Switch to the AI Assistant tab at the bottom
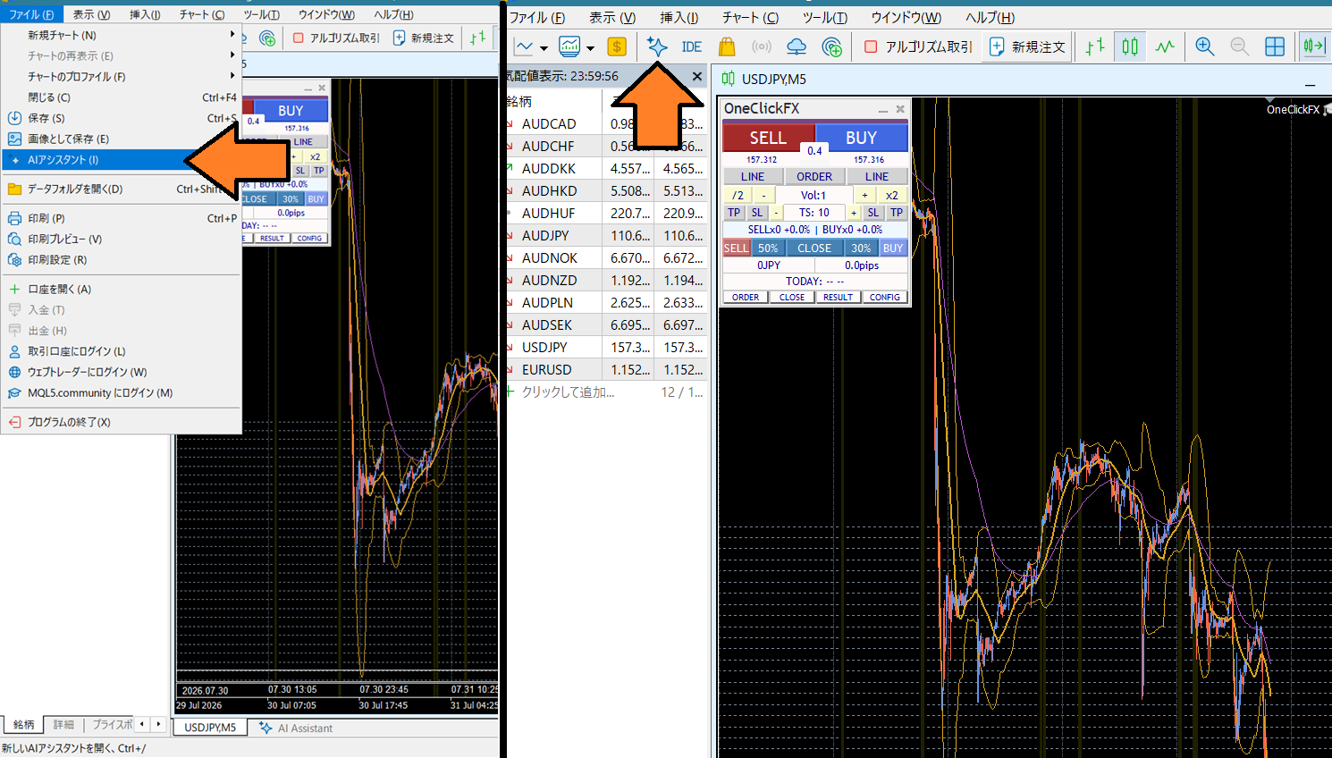Screen dimensions: 1332x758 point(296,729)
